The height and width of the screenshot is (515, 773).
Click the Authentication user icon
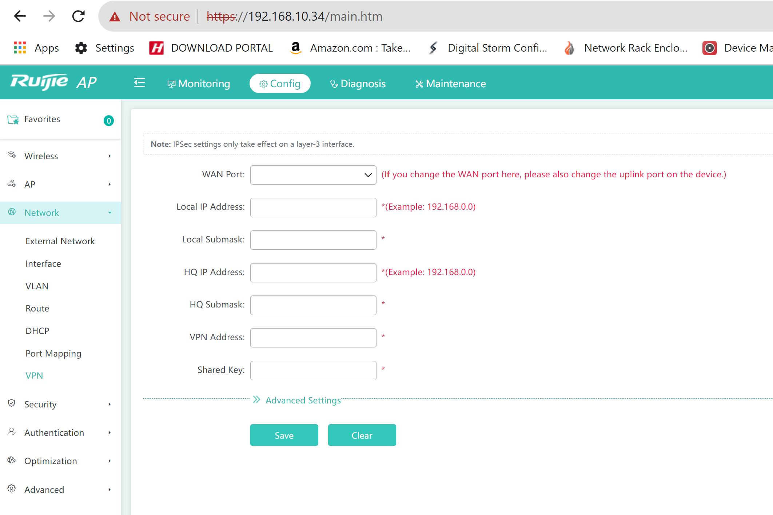tap(12, 432)
